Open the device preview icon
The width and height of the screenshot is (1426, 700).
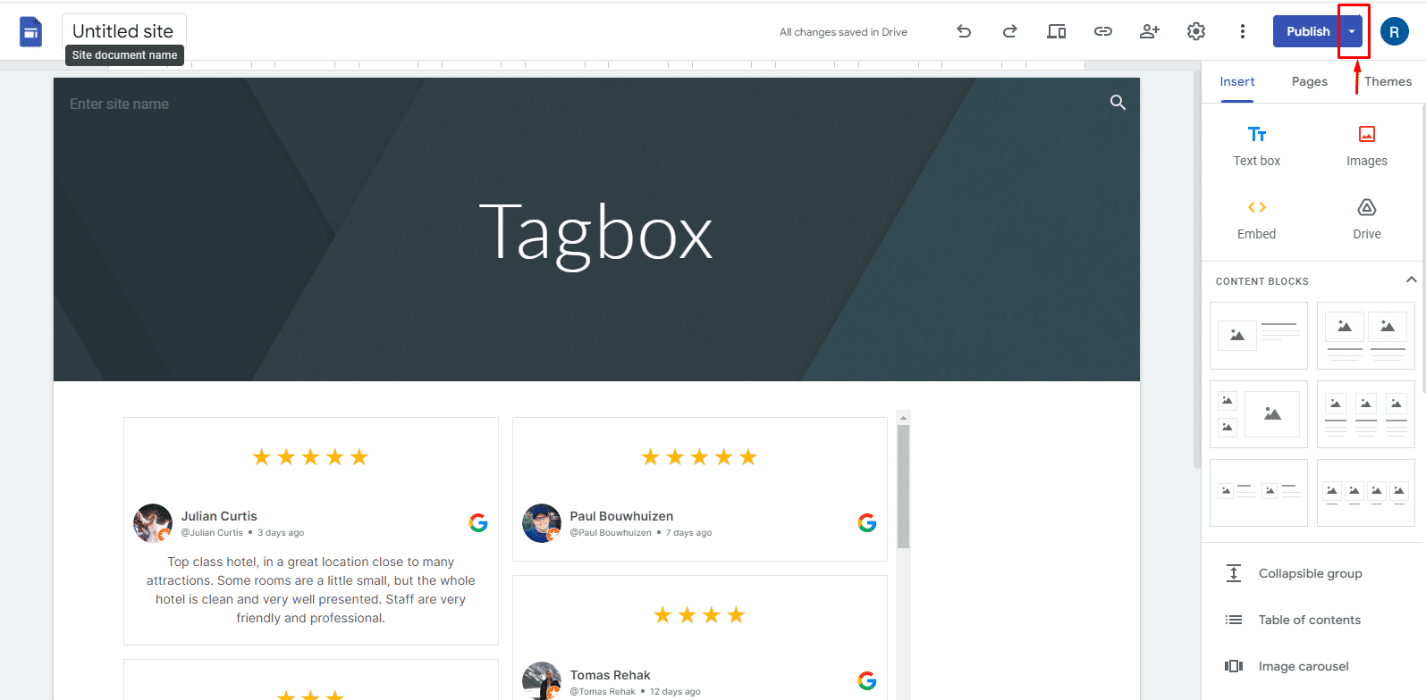(1056, 31)
